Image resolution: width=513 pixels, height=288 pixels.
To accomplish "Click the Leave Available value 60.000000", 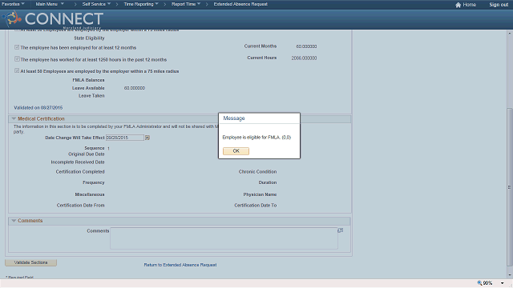I will (135, 88).
